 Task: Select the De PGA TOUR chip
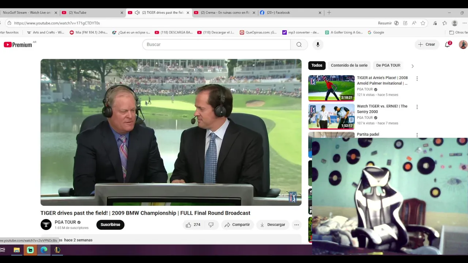[x=388, y=65]
